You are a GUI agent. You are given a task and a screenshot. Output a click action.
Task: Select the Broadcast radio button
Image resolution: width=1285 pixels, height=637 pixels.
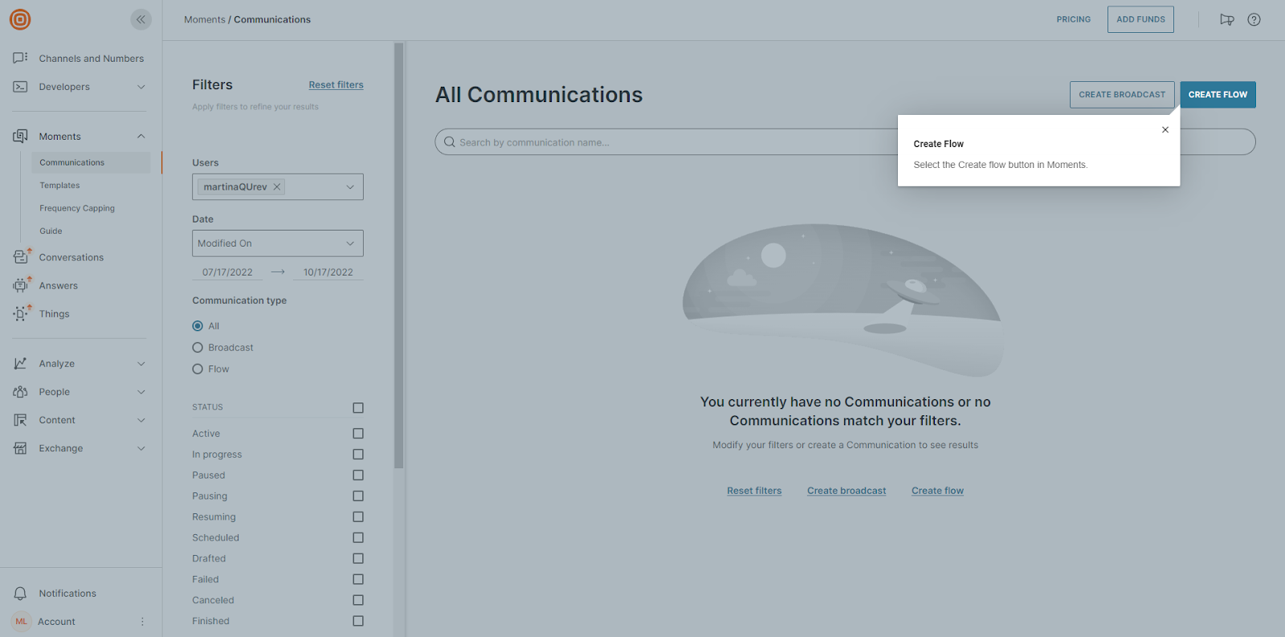coord(198,348)
